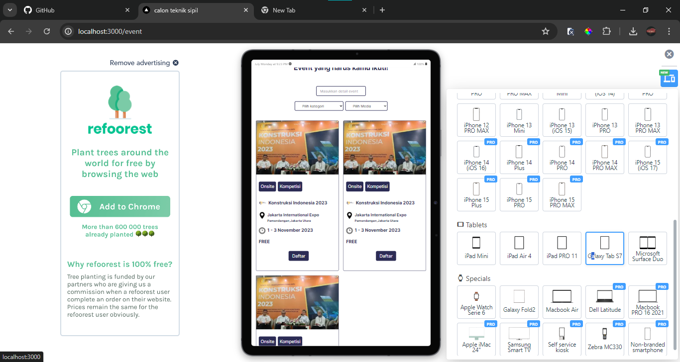Viewport: 680px width, 362px height.
Task: Switch to the calon teknik sipil tab
Action: click(194, 10)
